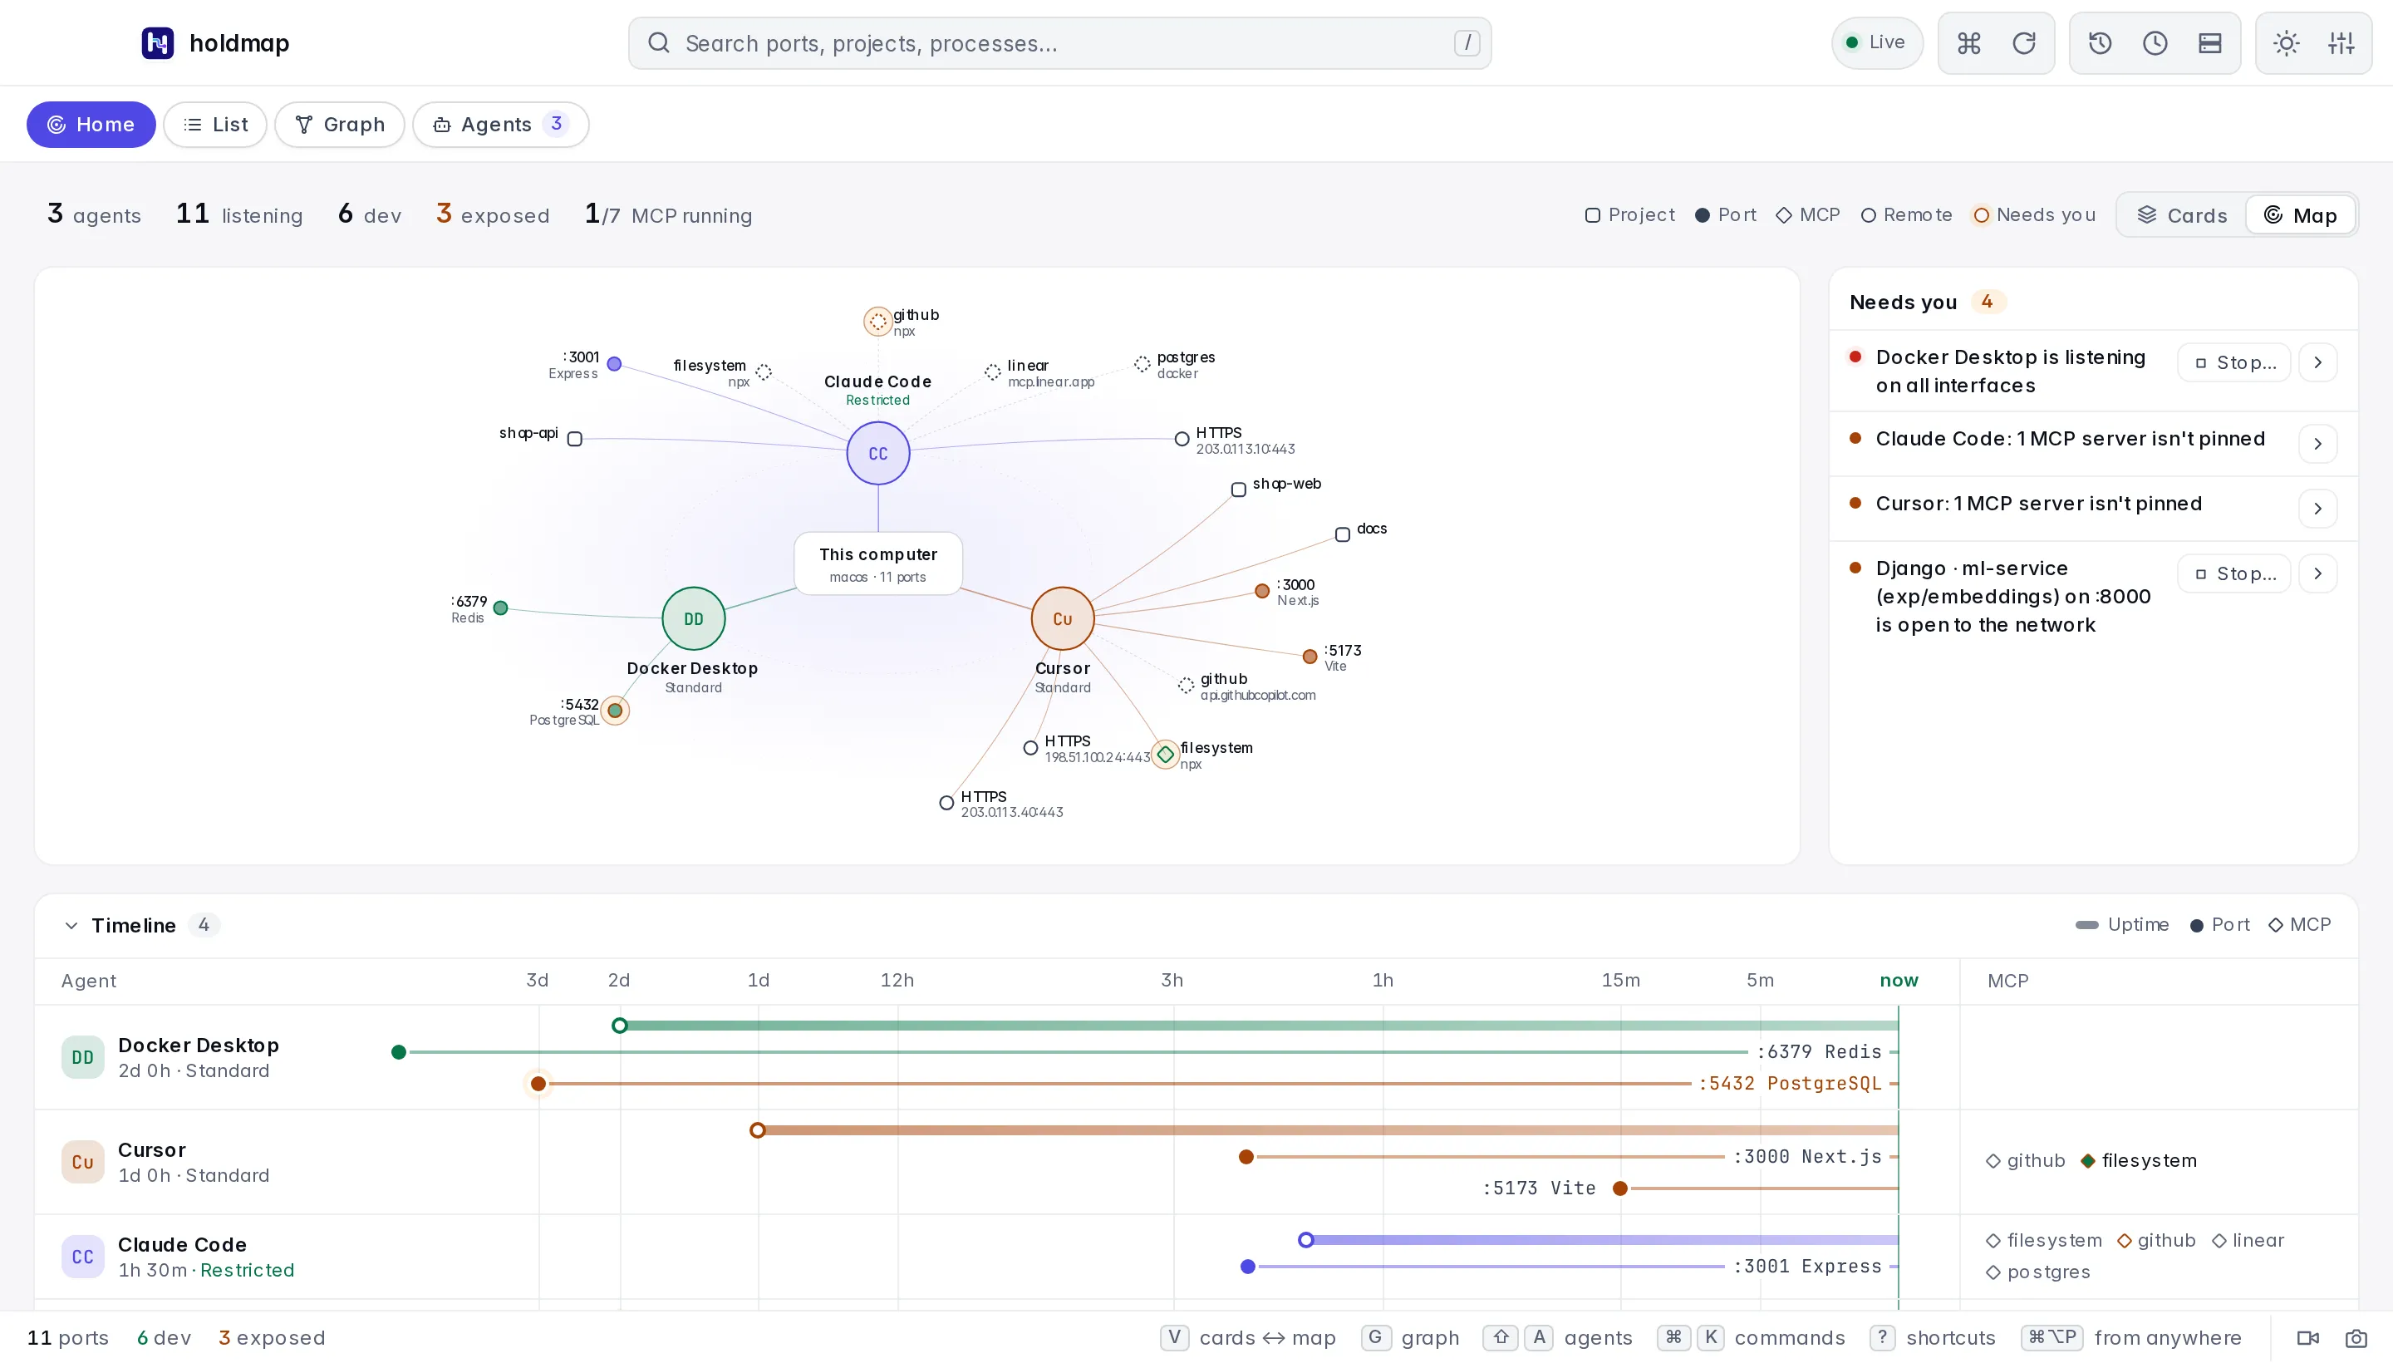Toggle the Needs you legend filter
2393x1363 pixels.
2033,215
